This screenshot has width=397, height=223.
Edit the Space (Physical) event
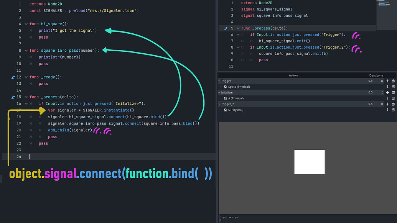[x=387, y=87]
